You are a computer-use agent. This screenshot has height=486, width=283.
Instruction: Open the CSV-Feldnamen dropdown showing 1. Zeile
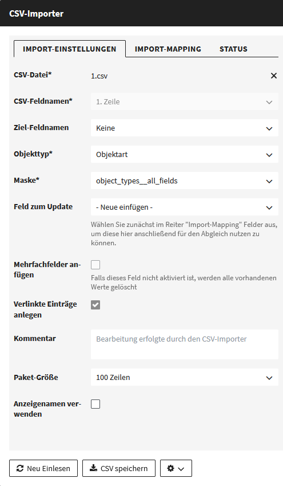pyautogui.click(x=185, y=101)
